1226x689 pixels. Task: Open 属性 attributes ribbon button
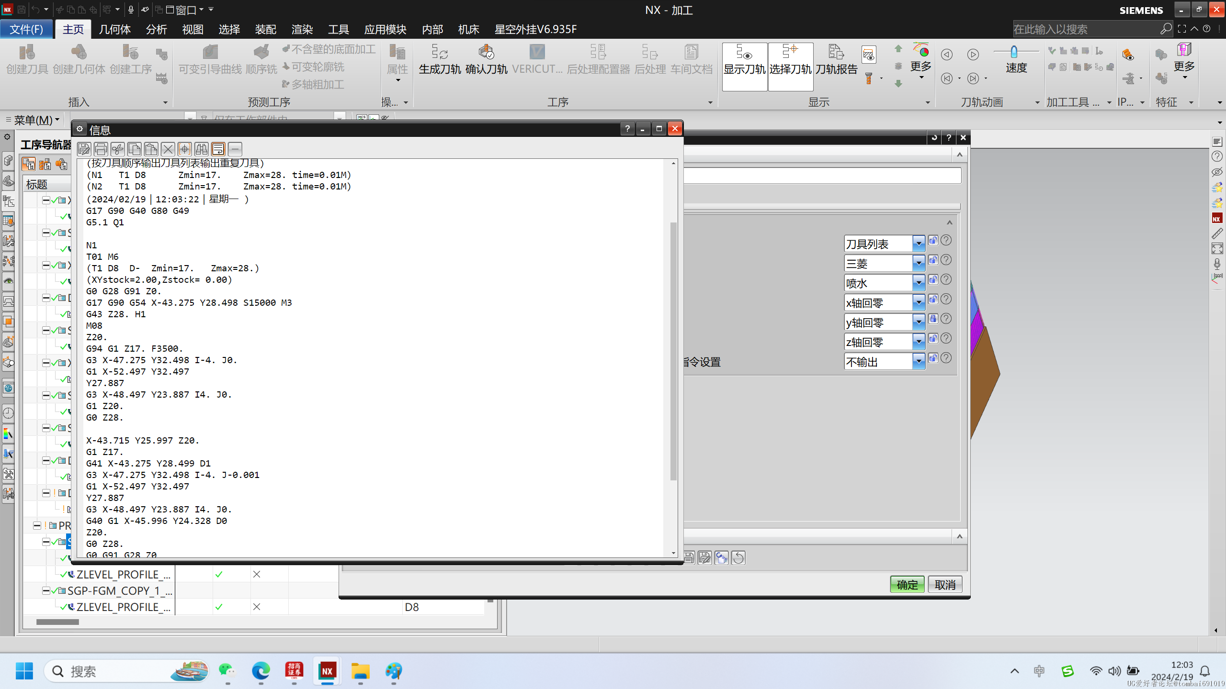pyautogui.click(x=397, y=63)
